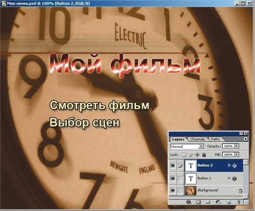
Task: Create a new layer
Action: pos(229,202)
